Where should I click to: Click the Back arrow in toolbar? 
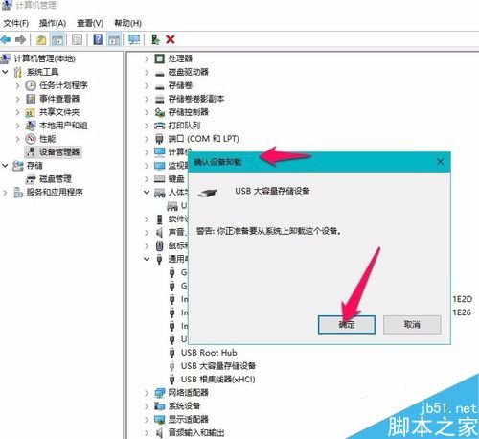(6, 39)
